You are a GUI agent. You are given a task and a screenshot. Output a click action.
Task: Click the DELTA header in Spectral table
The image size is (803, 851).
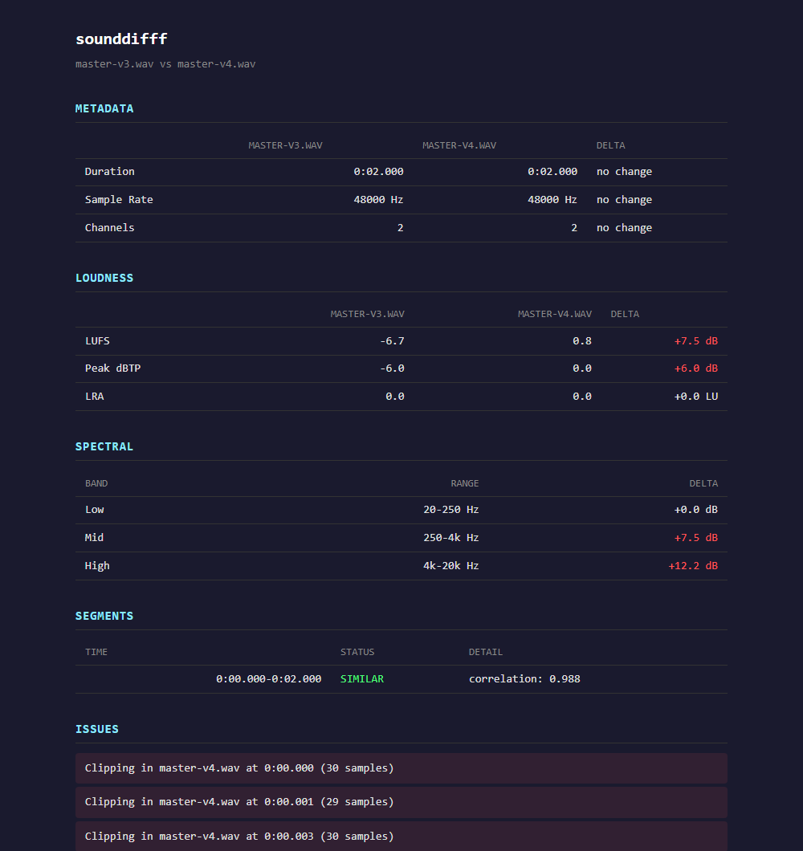[703, 483]
